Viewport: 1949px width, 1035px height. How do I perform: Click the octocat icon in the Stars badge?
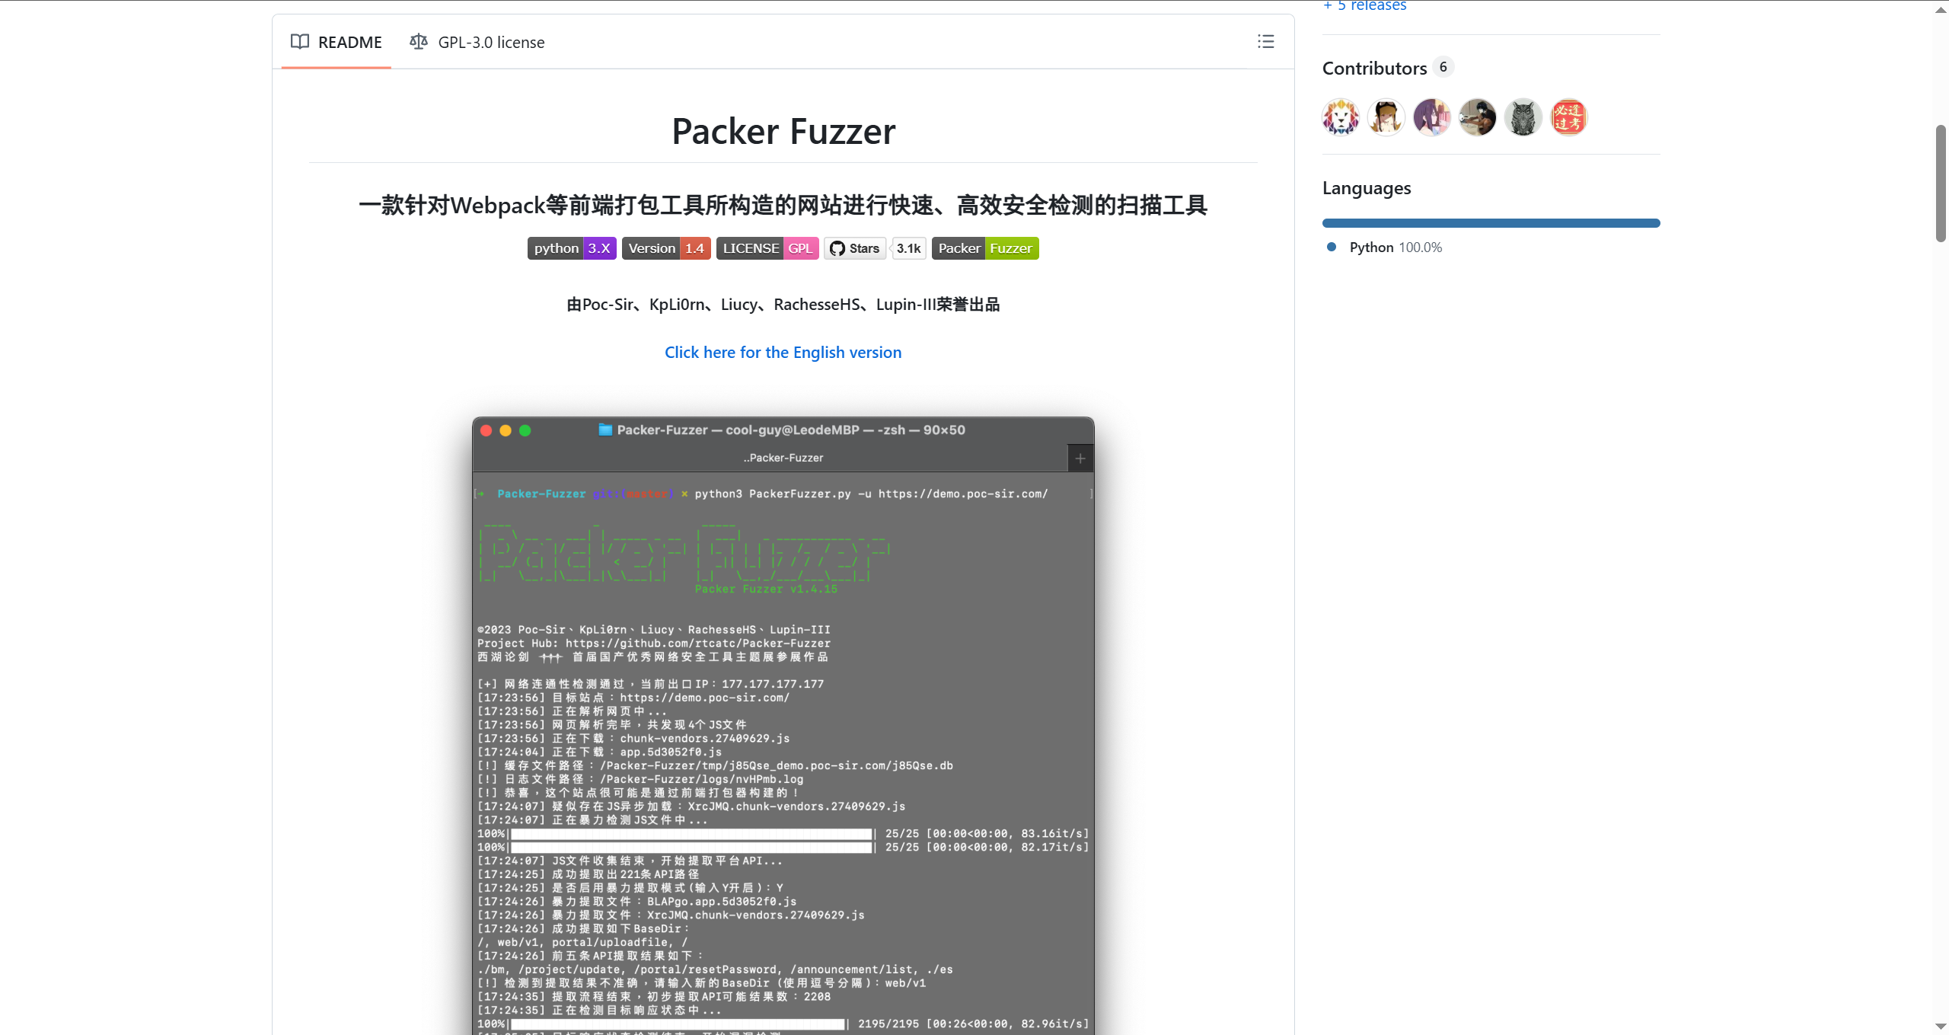(x=836, y=248)
